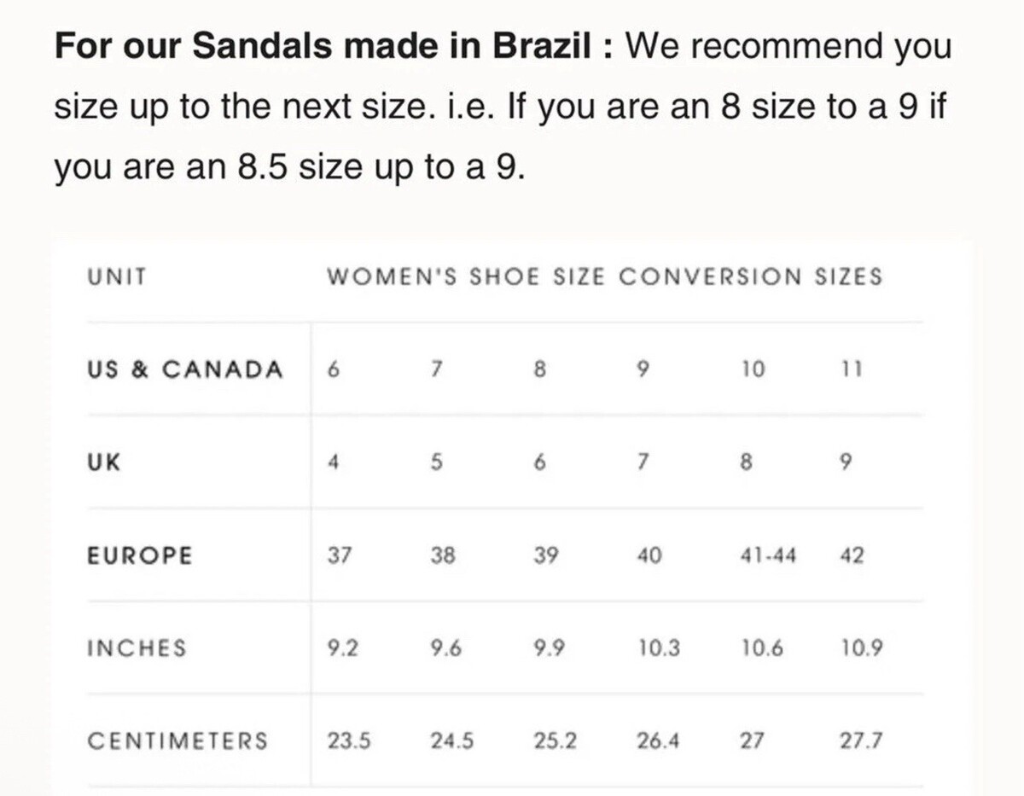Pick the 26.4 centimeters value
The width and height of the screenshot is (1024, 796).
[658, 741]
